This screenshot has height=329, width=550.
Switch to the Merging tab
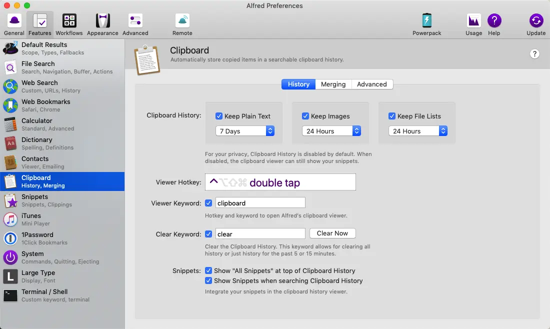pyautogui.click(x=333, y=84)
